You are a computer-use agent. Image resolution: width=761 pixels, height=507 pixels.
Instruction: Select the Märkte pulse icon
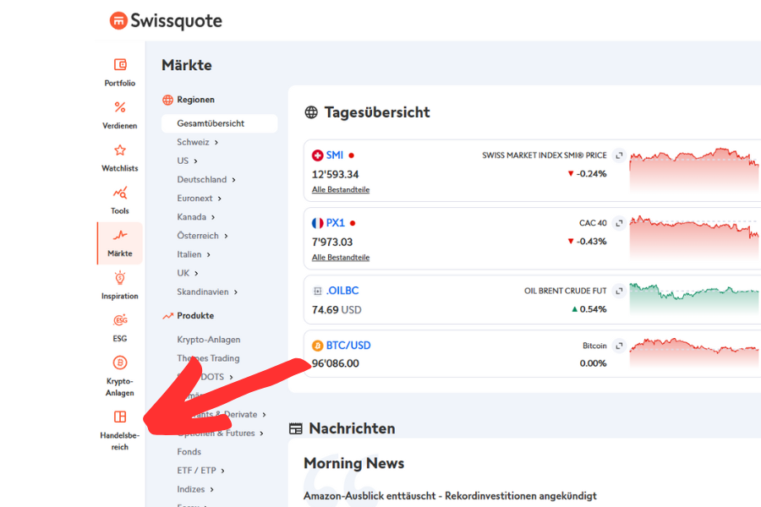click(x=120, y=235)
